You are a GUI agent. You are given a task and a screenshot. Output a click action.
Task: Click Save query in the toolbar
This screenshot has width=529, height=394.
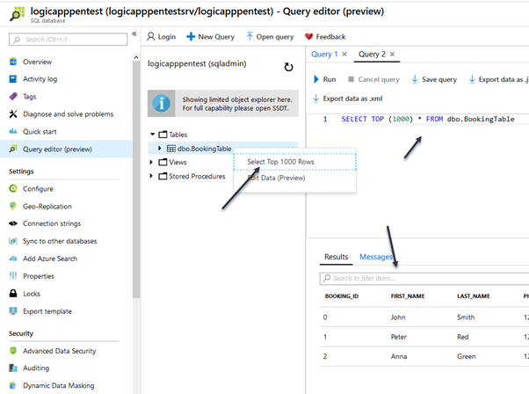pyautogui.click(x=433, y=79)
